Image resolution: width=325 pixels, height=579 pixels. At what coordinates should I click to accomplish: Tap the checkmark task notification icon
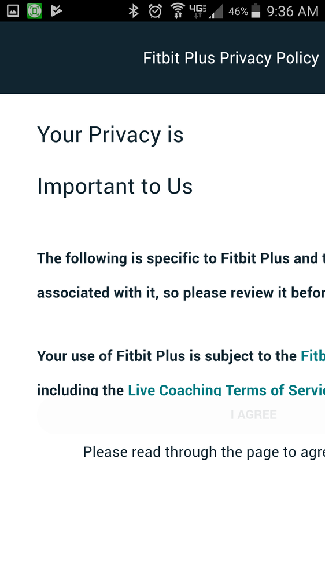56,11
